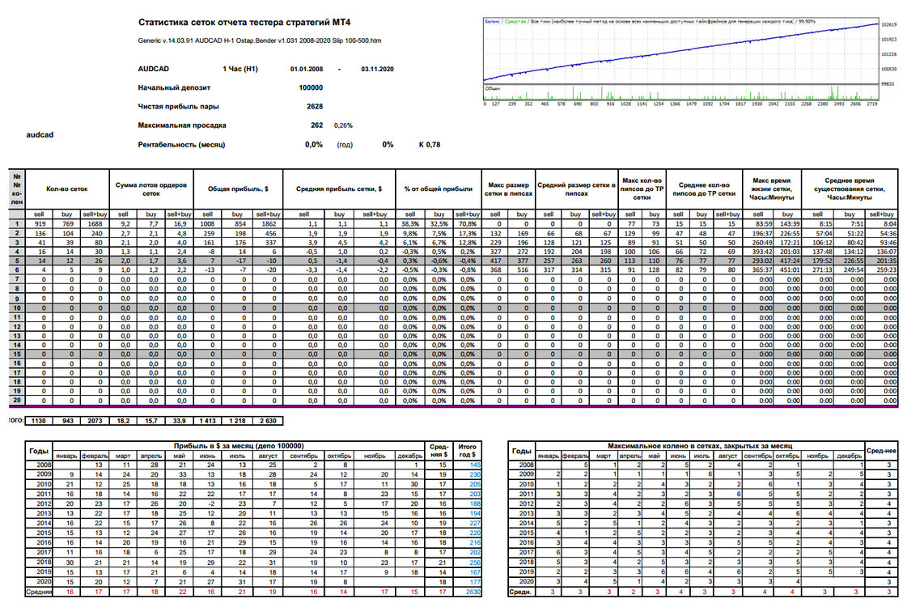Image resolution: width=907 pixels, height=607 pixels.
Task: Select the net profit value '2628'
Action: point(315,107)
